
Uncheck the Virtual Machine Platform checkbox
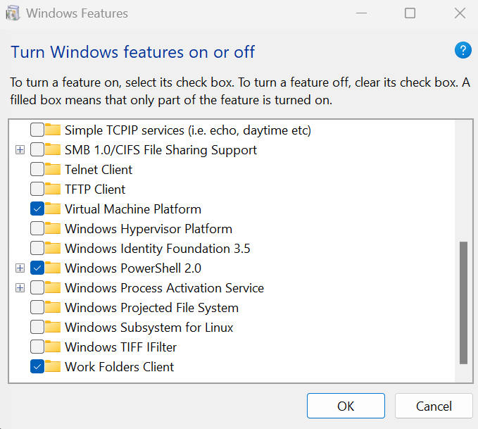37,209
